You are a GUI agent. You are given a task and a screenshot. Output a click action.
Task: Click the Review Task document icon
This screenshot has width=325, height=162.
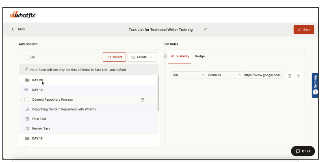coord(27,128)
